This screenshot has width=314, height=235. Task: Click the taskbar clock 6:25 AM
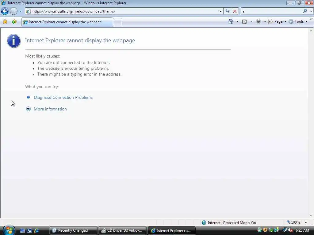302,230
